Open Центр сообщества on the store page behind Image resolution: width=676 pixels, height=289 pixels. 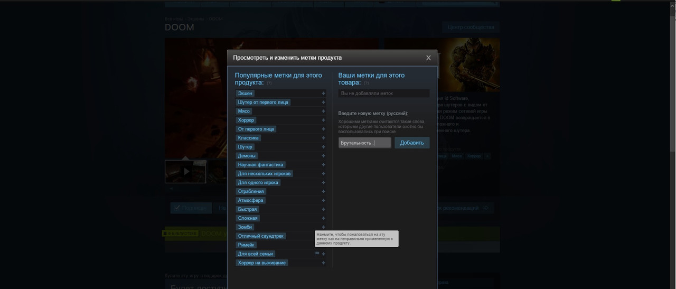[471, 27]
